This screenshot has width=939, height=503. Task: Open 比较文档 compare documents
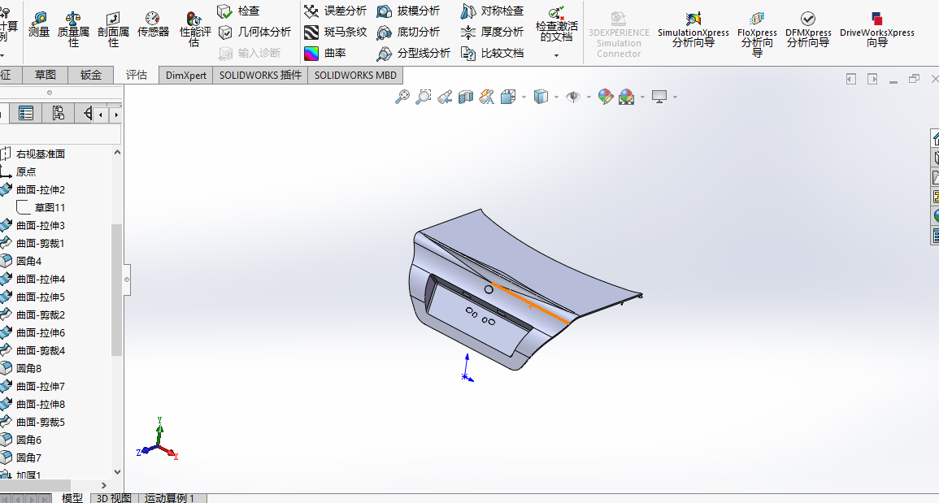tap(492, 54)
